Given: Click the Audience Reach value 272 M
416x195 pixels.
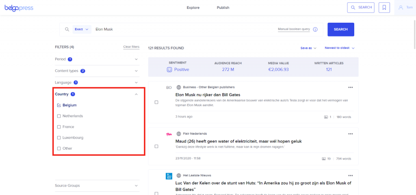Looking at the screenshot, I should click(x=228, y=70).
